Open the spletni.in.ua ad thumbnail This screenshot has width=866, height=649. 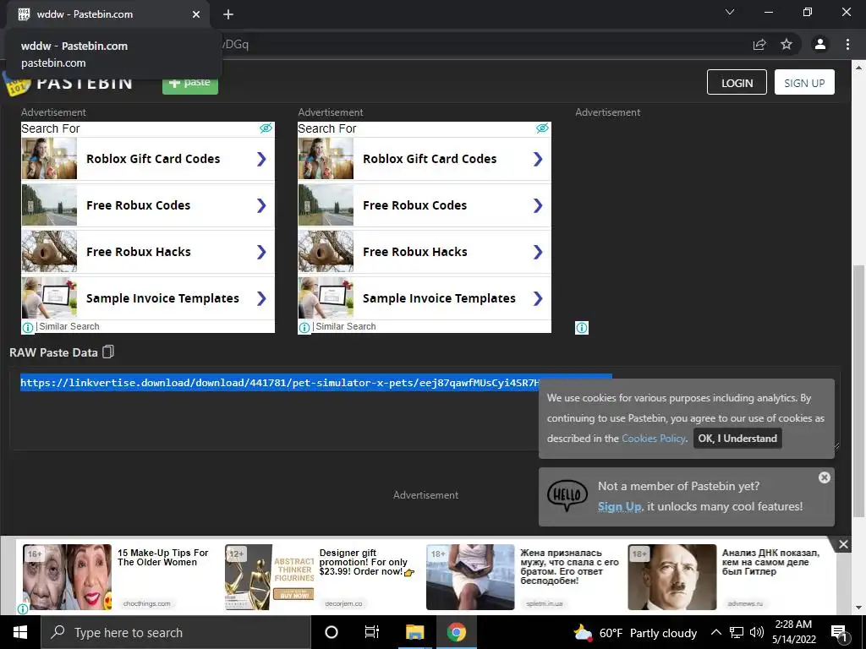tap(470, 576)
